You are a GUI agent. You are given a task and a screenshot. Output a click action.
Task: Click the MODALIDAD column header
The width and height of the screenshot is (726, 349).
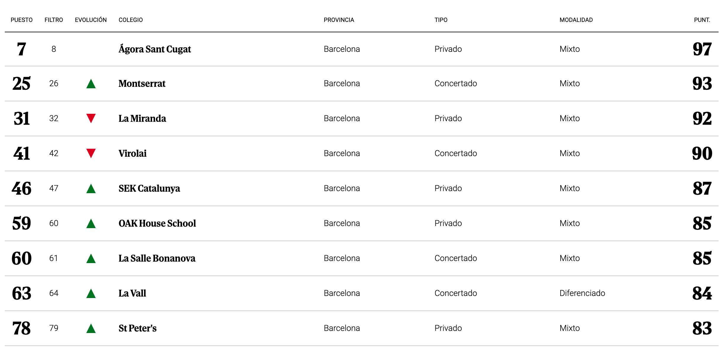576,20
